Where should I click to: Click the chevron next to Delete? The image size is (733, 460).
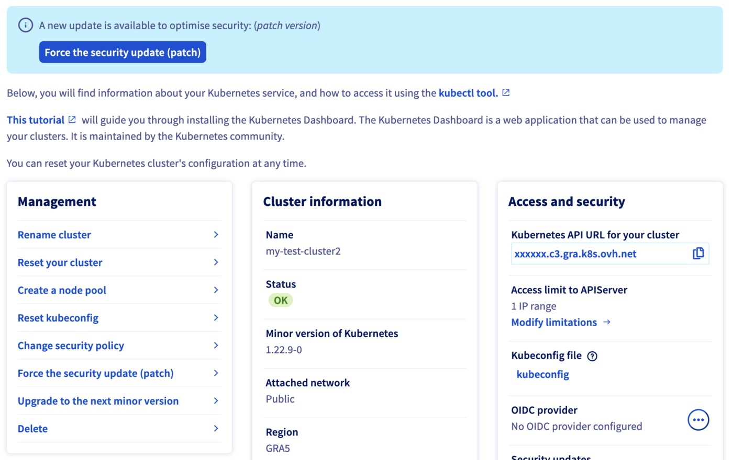point(216,428)
